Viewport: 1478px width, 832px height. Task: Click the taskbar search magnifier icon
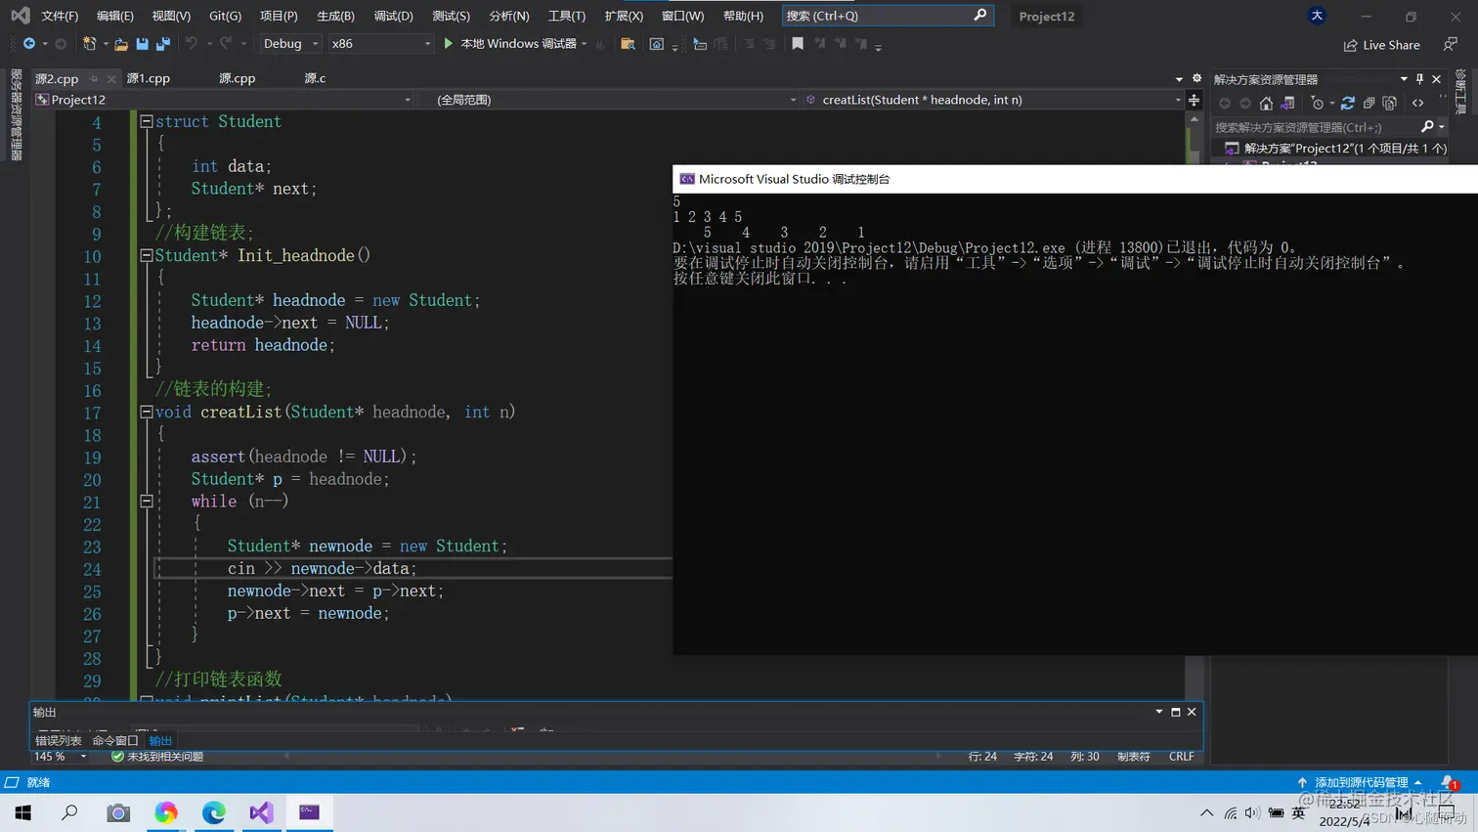[x=69, y=812]
